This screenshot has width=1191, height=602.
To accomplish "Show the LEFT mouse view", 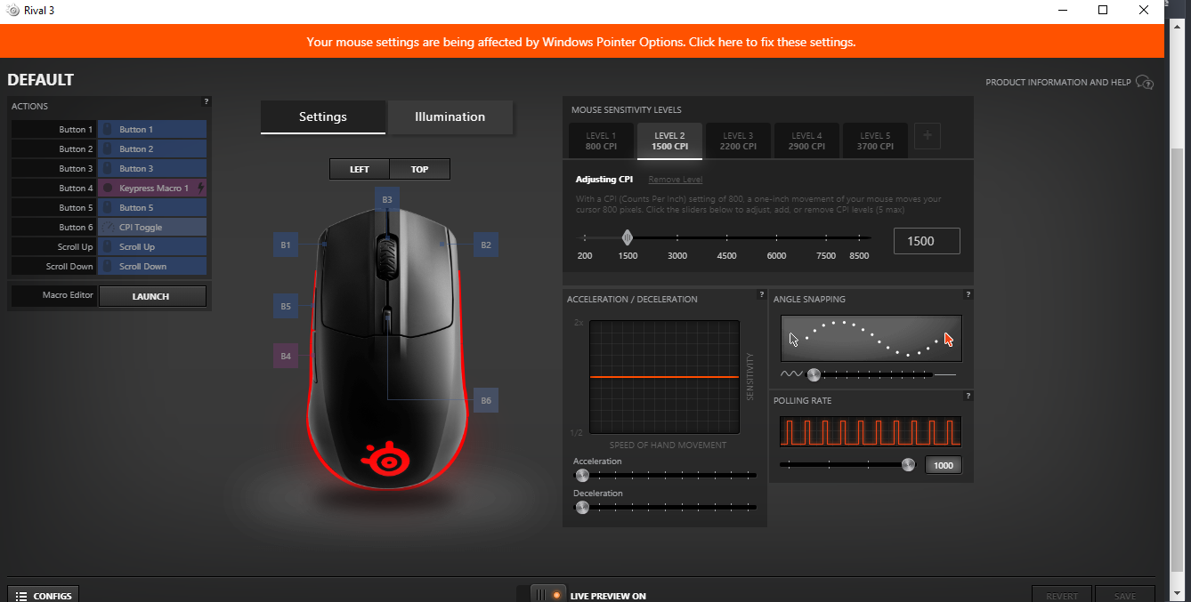I will click(x=360, y=169).
